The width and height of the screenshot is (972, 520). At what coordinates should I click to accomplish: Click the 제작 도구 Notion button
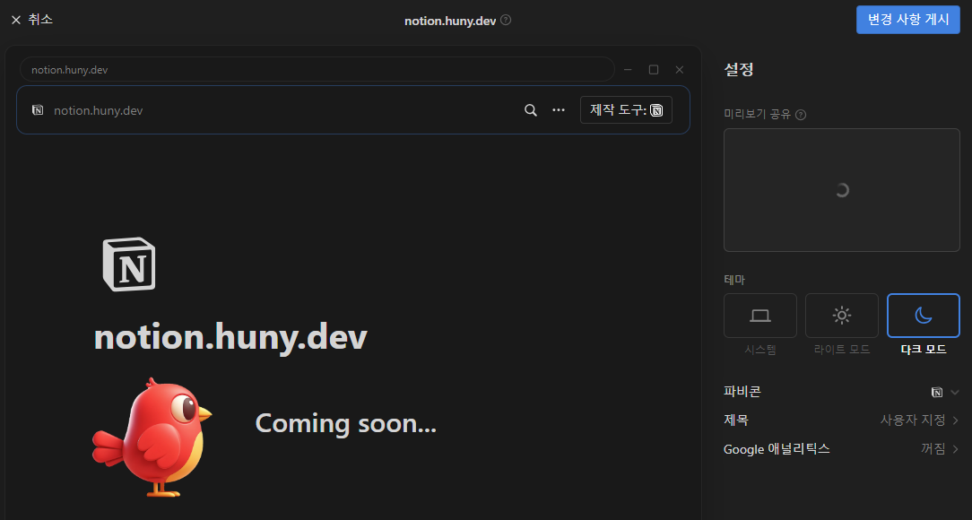[626, 110]
